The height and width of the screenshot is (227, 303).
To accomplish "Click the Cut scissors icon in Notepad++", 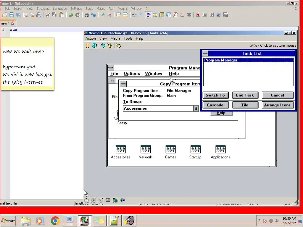I will tap(48, 15).
